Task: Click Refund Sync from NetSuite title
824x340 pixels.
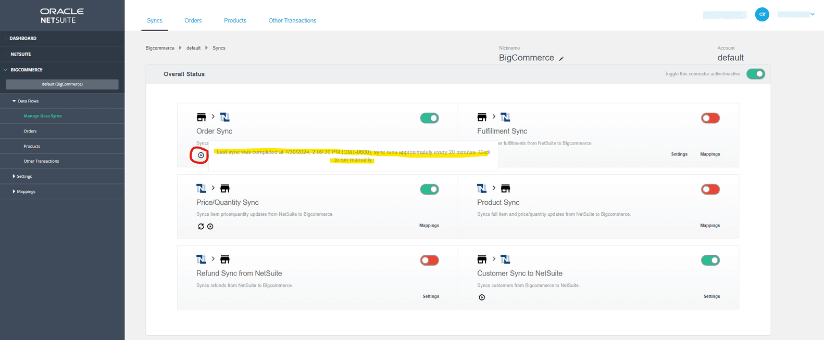Action: 239,273
